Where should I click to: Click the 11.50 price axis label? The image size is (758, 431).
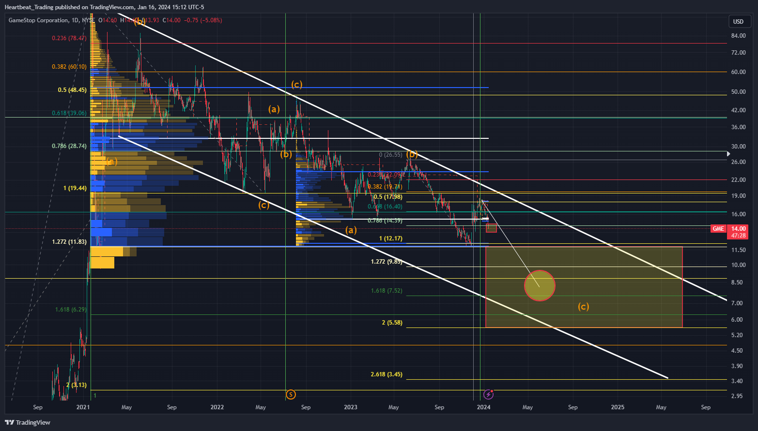pyautogui.click(x=738, y=250)
